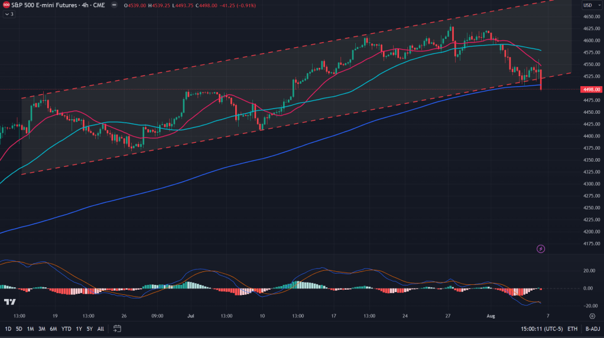Click the 4600.00 level on price scale
604x338 pixels.
tap(592, 41)
